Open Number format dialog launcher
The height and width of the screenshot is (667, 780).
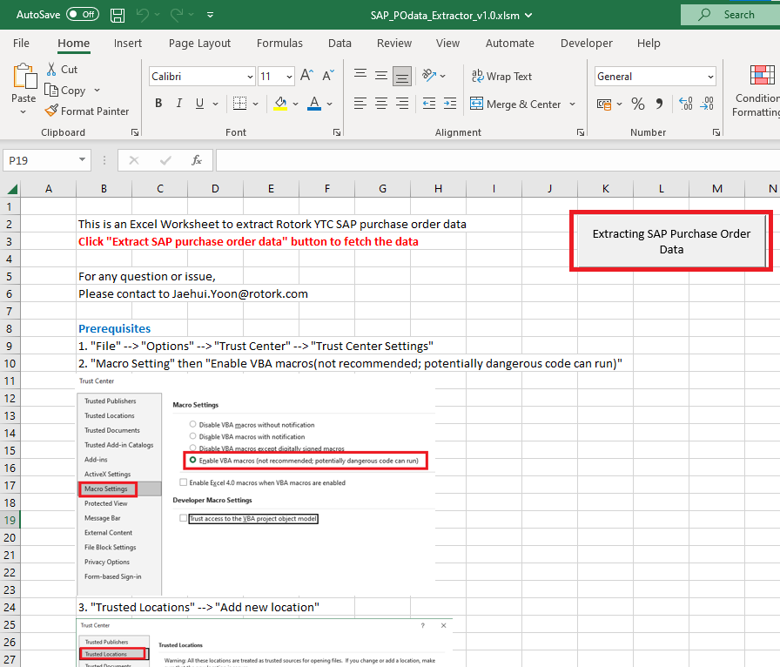pyautogui.click(x=716, y=132)
